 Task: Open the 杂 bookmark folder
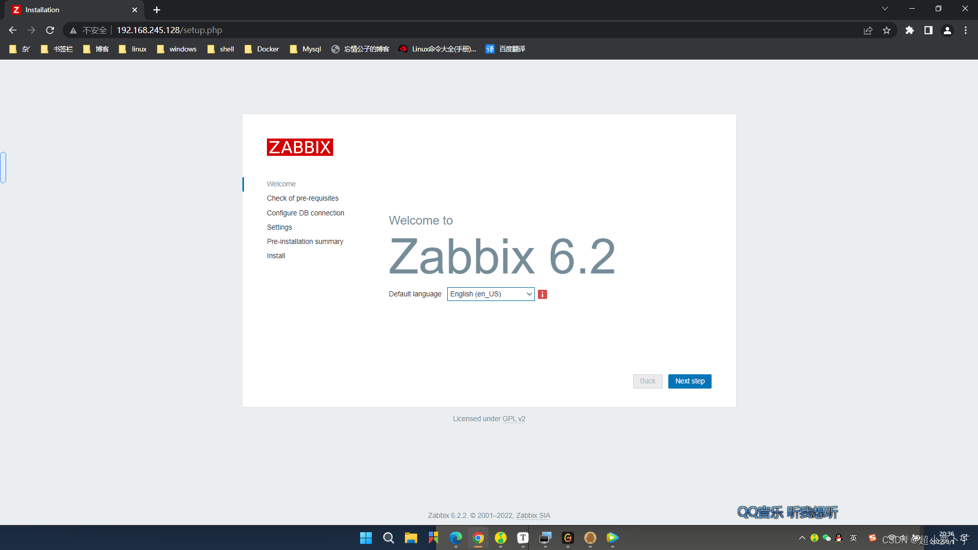[x=19, y=49]
